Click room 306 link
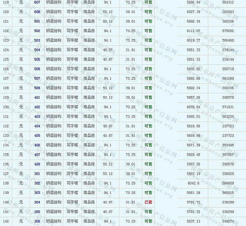The image size is (246, 226). (x=37, y=221)
